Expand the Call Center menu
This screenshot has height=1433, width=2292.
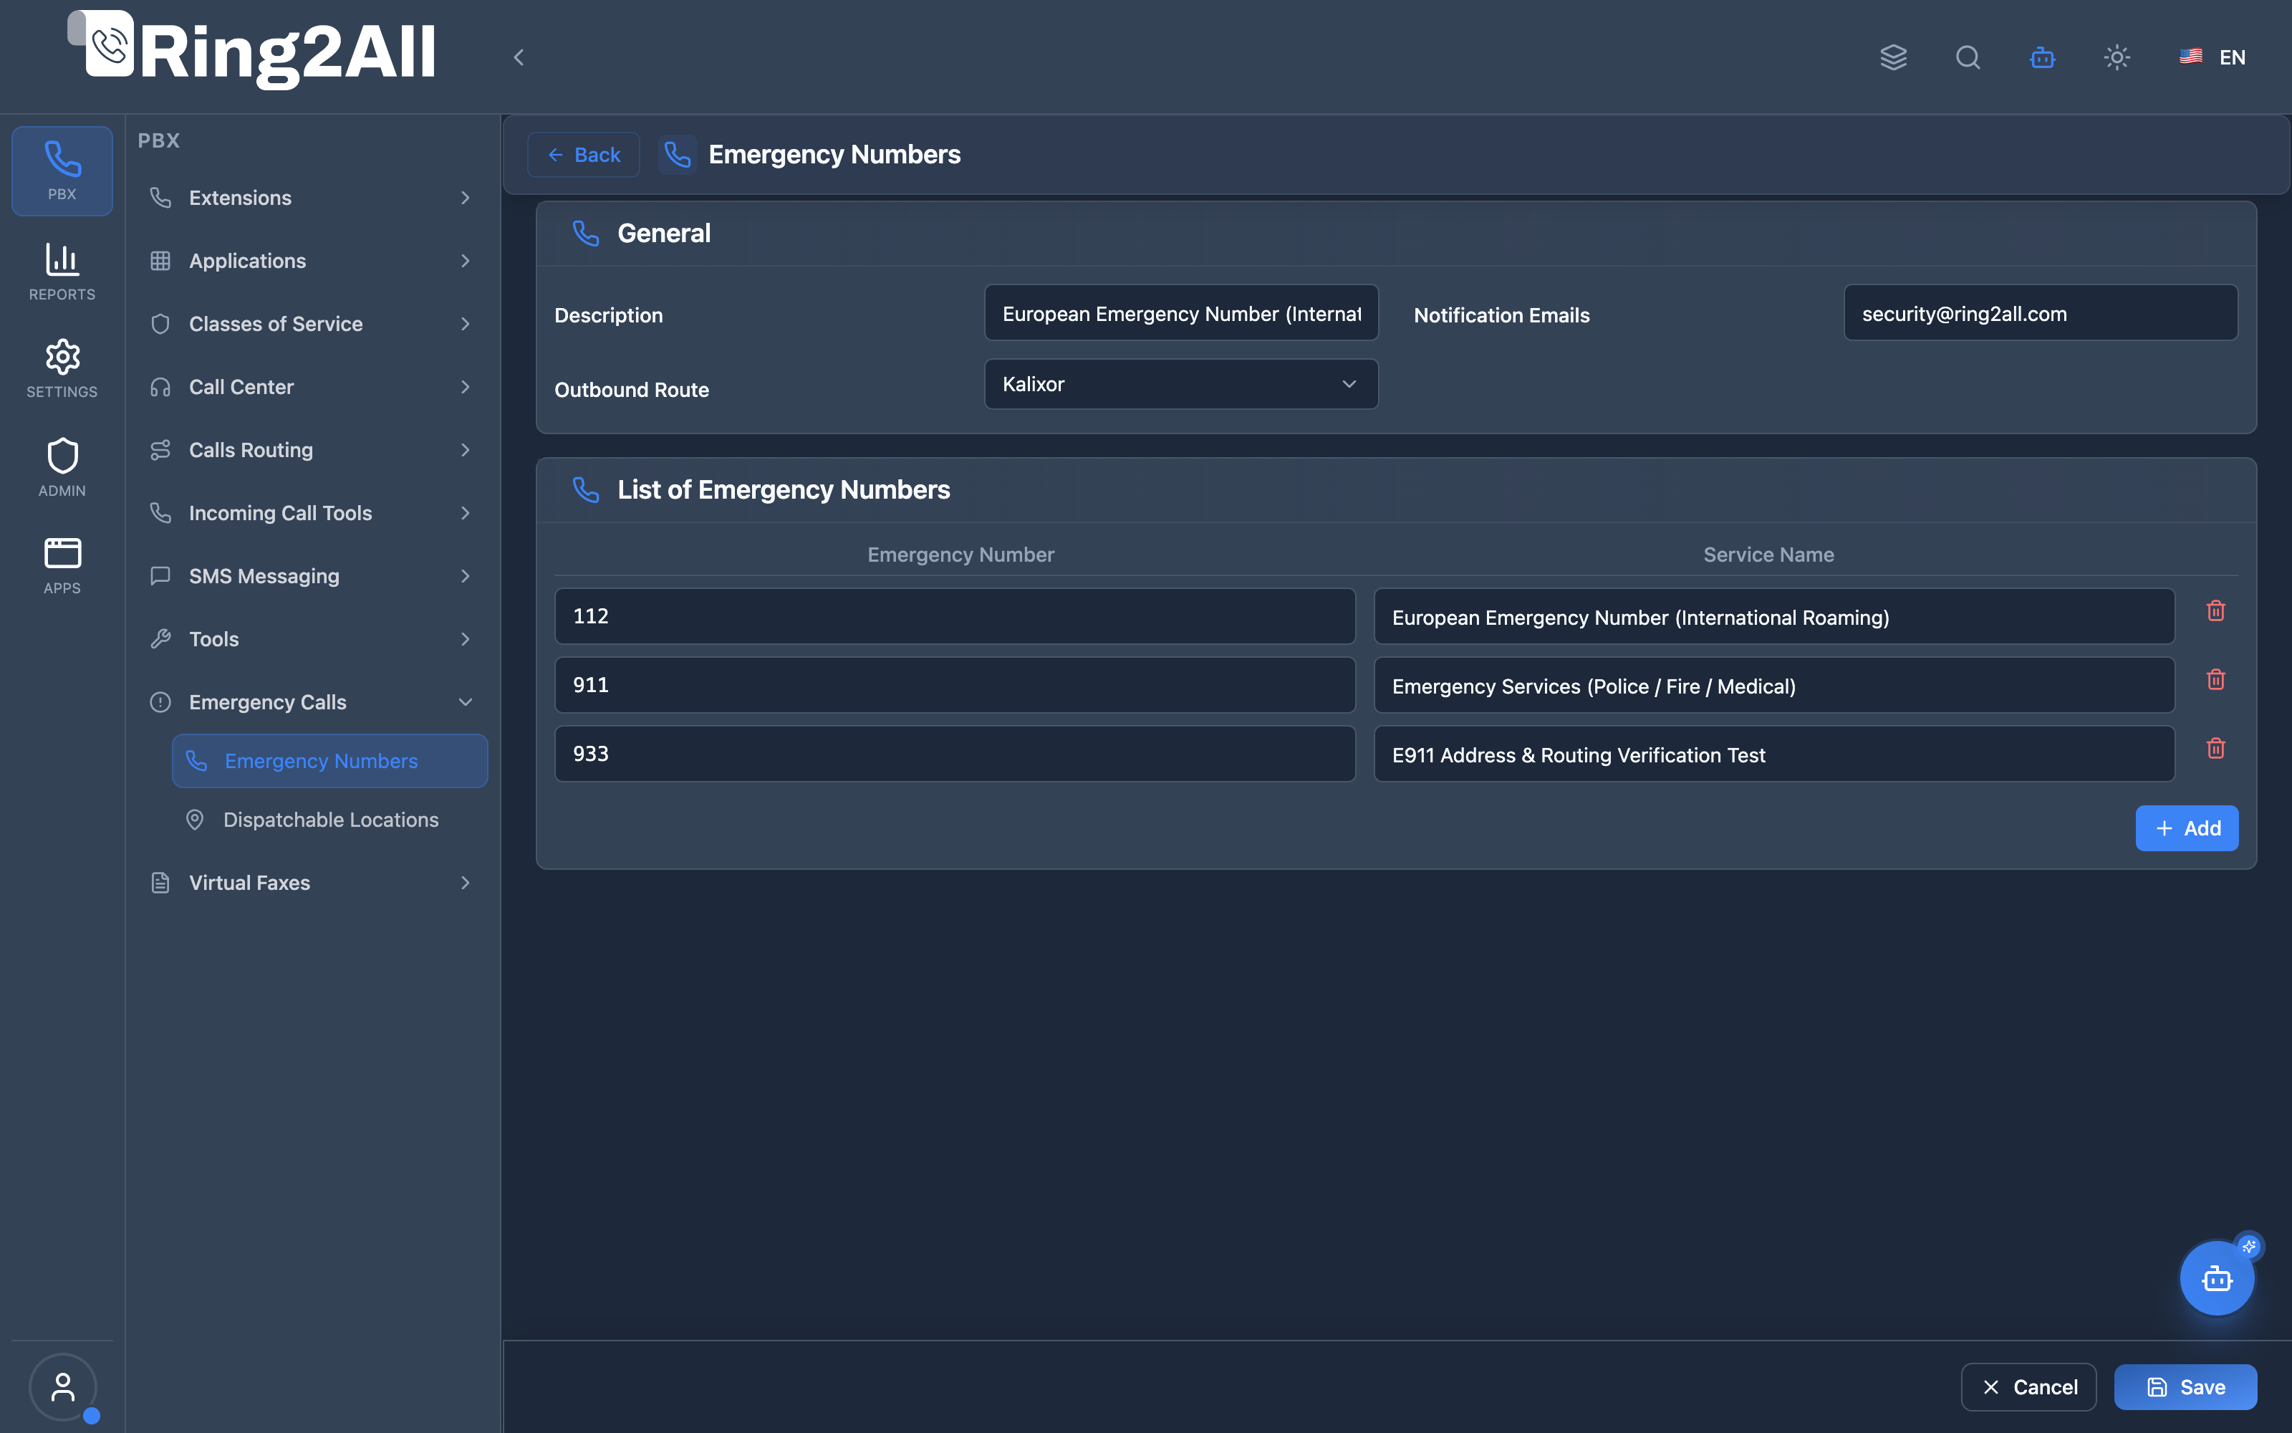311,387
